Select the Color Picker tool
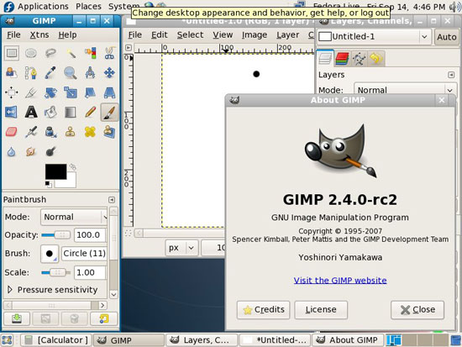Screen dimensions: 462x347 point(50,73)
